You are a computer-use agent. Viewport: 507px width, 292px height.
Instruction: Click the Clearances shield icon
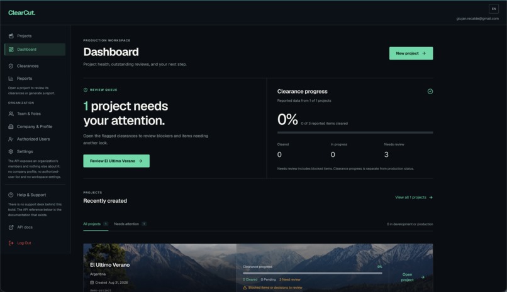coord(11,66)
